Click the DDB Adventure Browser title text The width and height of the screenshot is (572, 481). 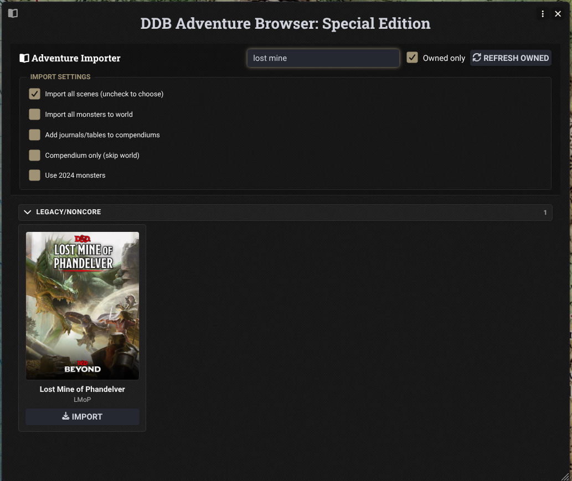click(x=285, y=23)
